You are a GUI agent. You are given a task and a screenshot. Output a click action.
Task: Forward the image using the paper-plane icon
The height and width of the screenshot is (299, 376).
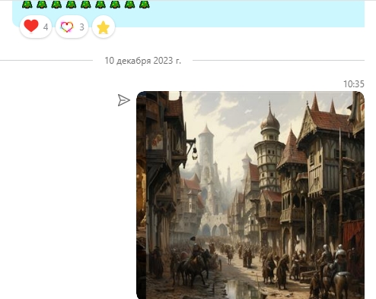tap(124, 100)
